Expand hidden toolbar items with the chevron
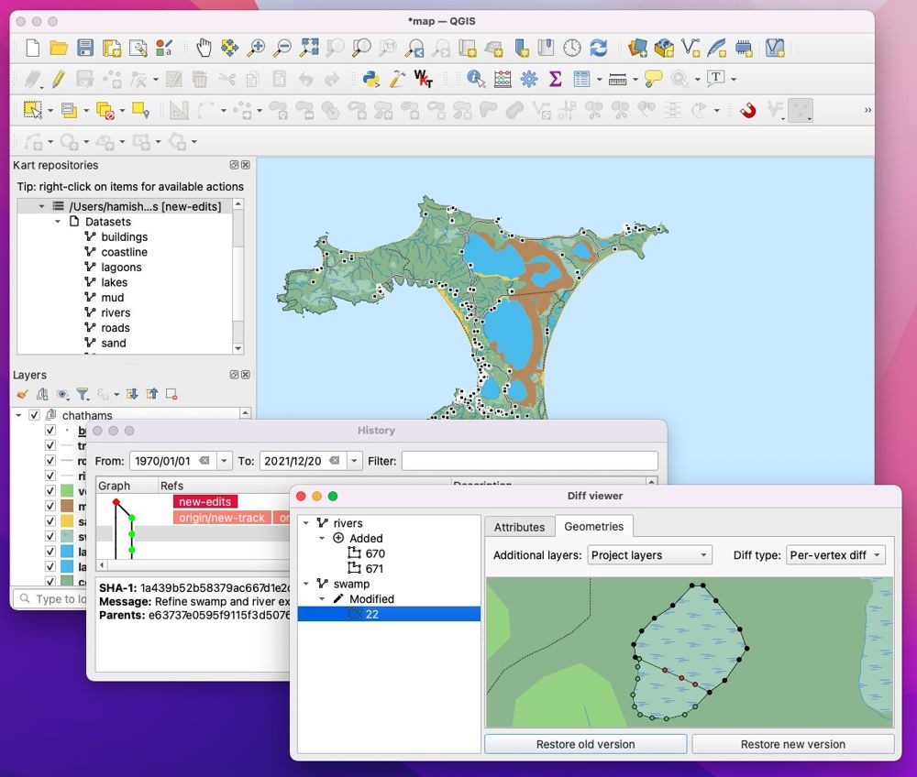The image size is (917, 777). pyautogui.click(x=867, y=110)
